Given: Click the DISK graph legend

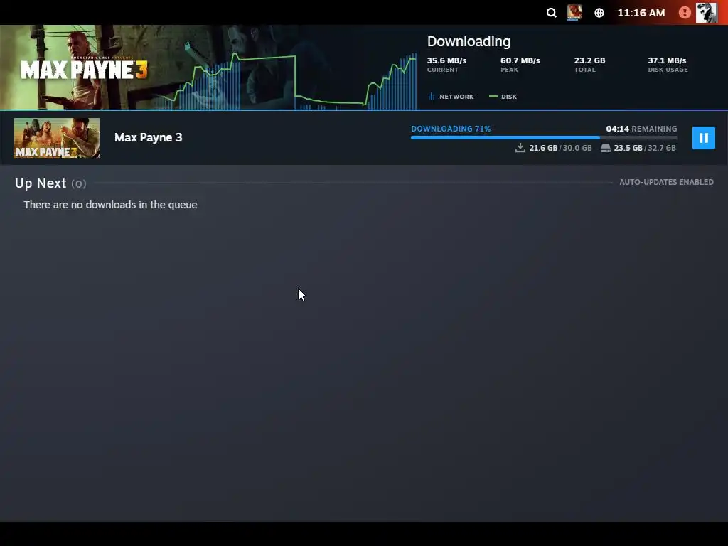Looking at the screenshot, I should [503, 97].
